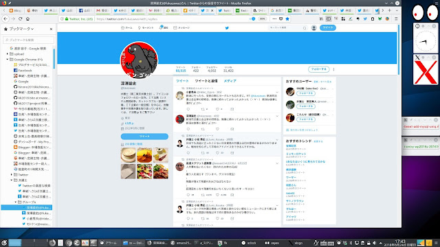The height and width of the screenshot is (247, 440).
Task: Collapse the グループA bookmark folder
Action: (x=16, y=202)
